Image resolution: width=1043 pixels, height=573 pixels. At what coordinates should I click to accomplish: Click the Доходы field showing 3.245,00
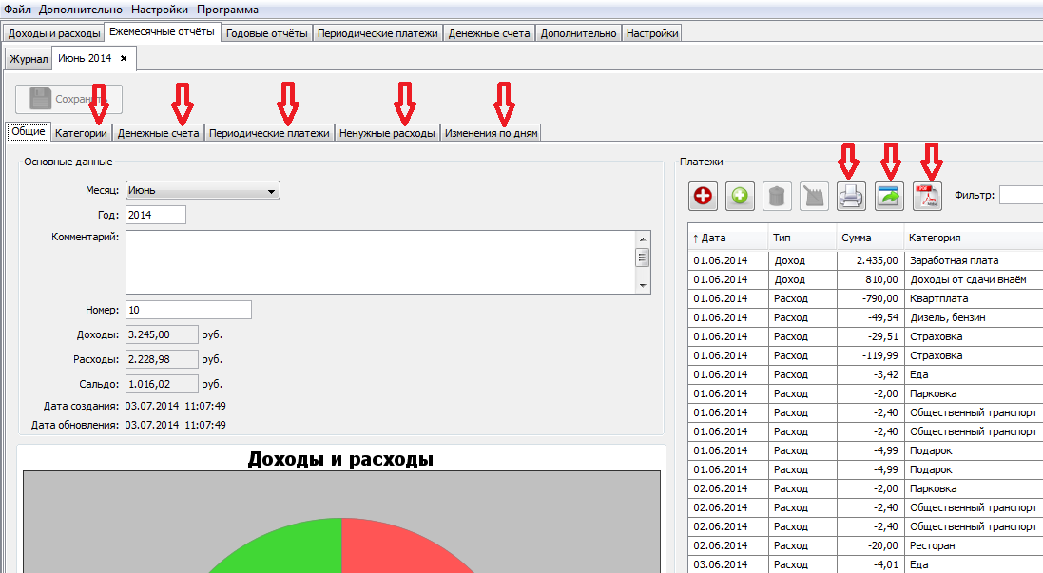pyautogui.click(x=162, y=334)
